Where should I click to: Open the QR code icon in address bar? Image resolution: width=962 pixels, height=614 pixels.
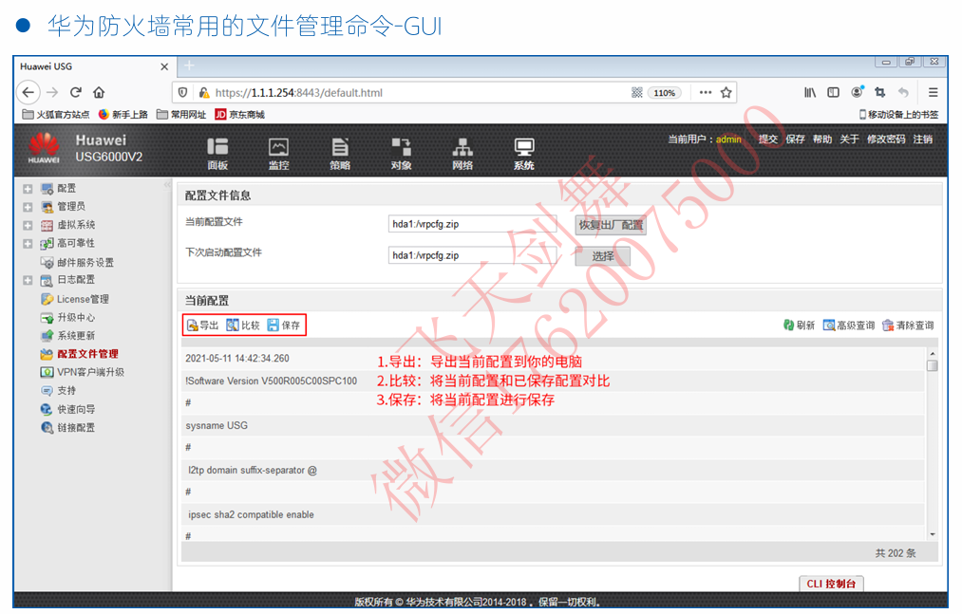click(637, 93)
